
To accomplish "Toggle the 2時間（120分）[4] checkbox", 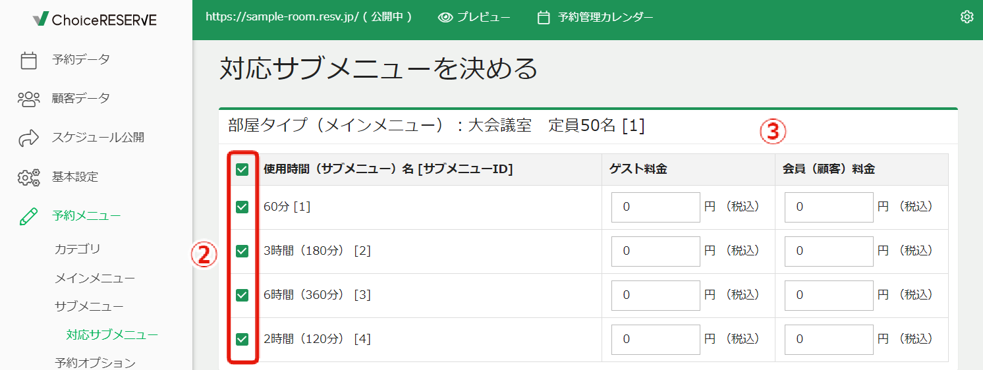I will [242, 339].
